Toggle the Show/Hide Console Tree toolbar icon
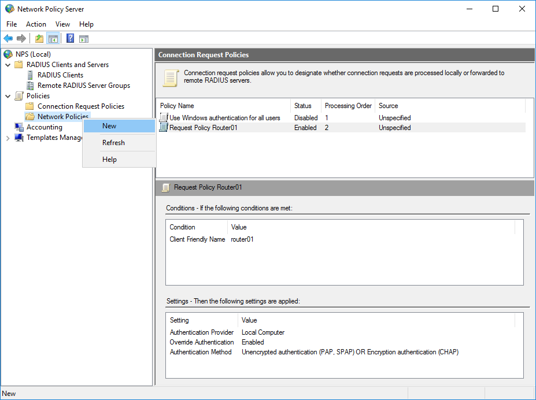 coord(53,38)
